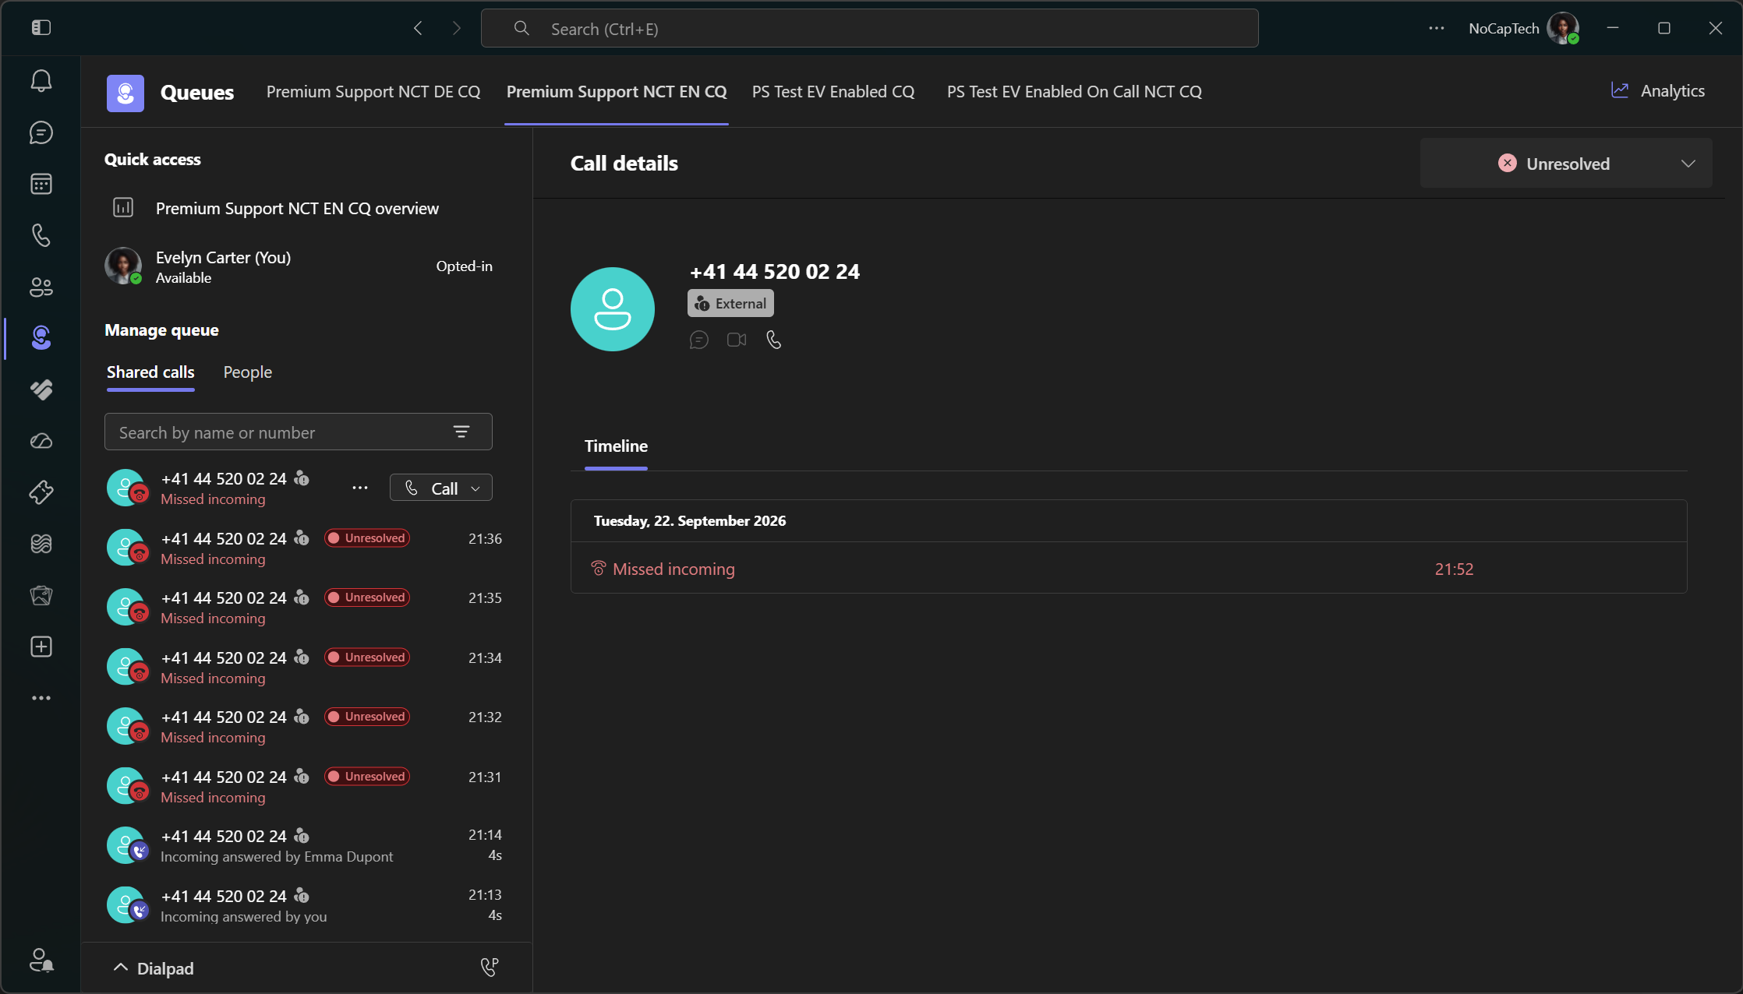The width and height of the screenshot is (1743, 994).
Task: Open more options ellipsis on first missed call
Action: 359,488
